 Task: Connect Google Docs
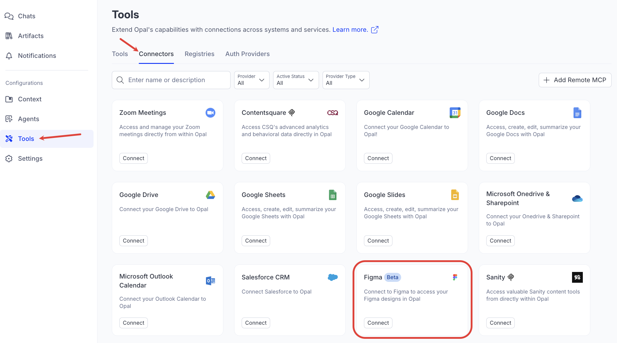coord(500,158)
